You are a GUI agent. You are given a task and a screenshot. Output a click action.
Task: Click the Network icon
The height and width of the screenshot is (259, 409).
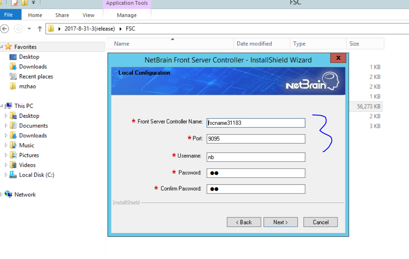point(8,194)
